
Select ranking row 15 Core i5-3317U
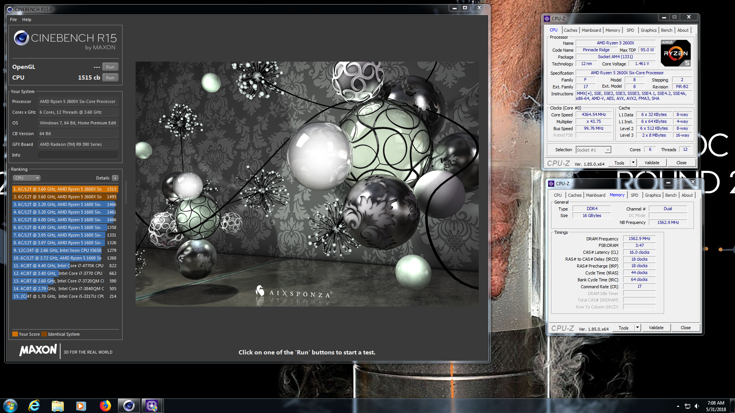65,296
